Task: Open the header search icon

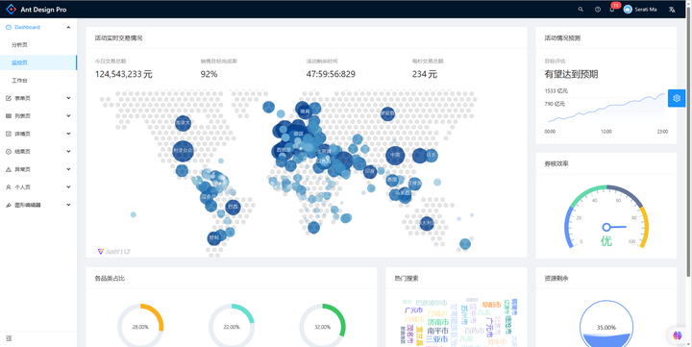Action: (x=581, y=10)
